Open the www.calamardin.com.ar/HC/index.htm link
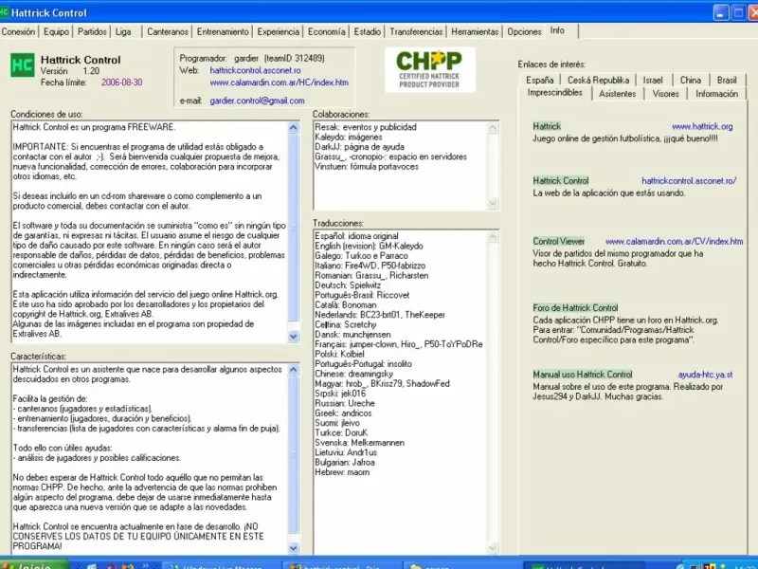 pos(279,83)
